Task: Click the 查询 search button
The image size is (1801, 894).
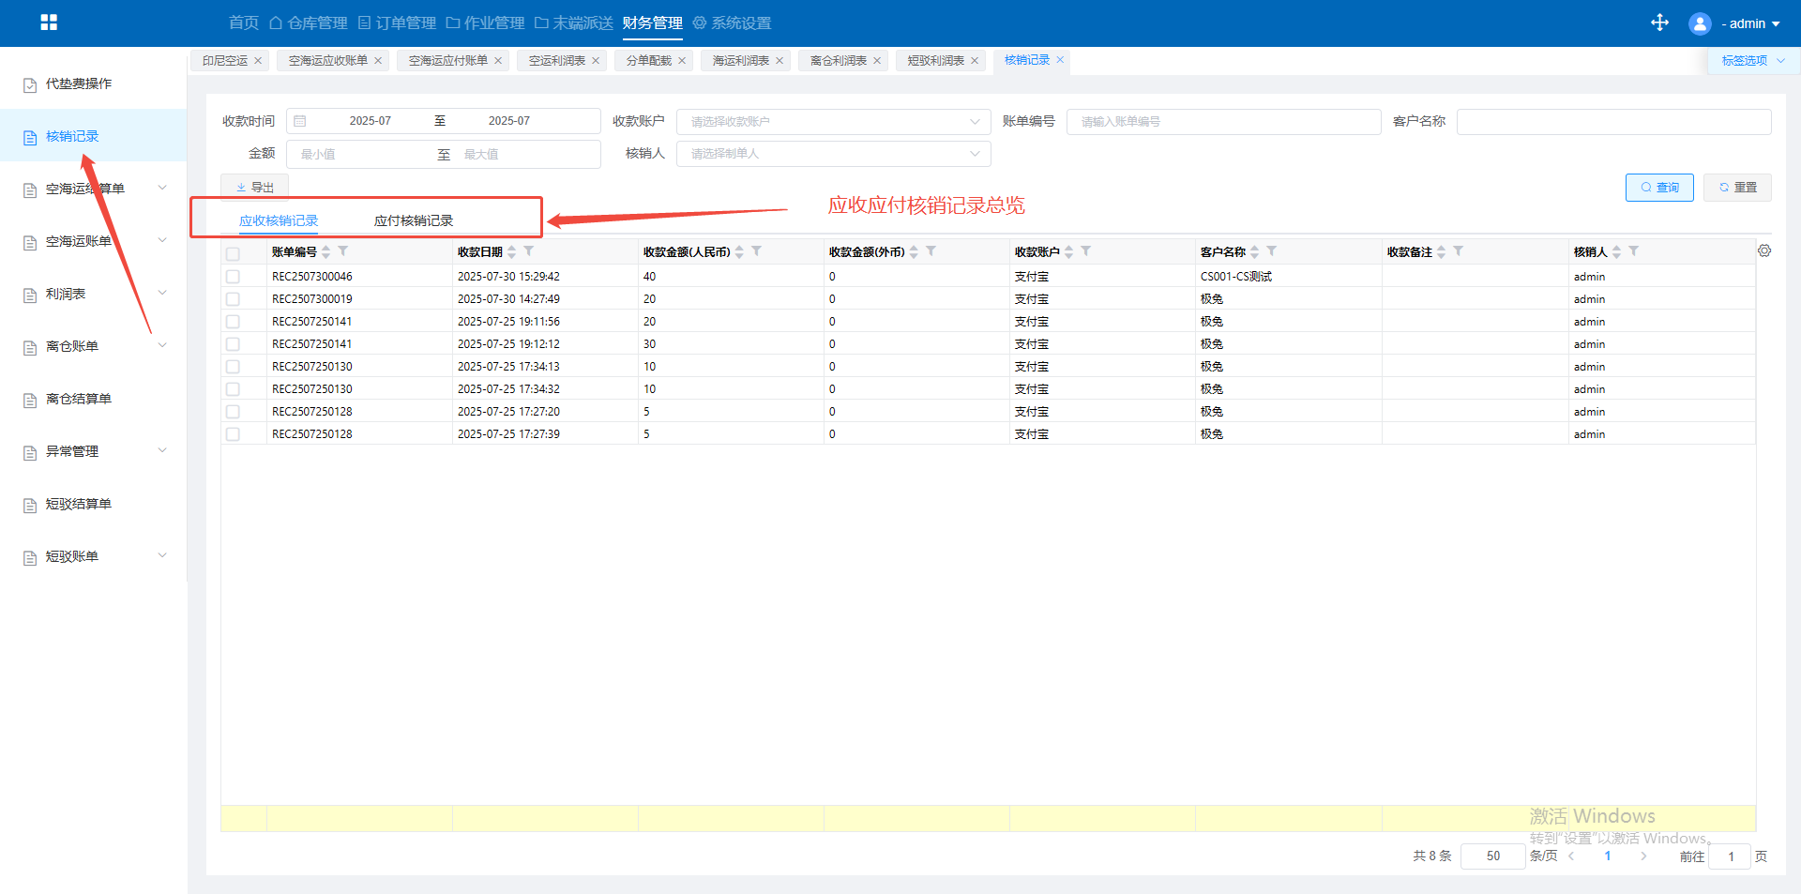Action: coord(1658,188)
